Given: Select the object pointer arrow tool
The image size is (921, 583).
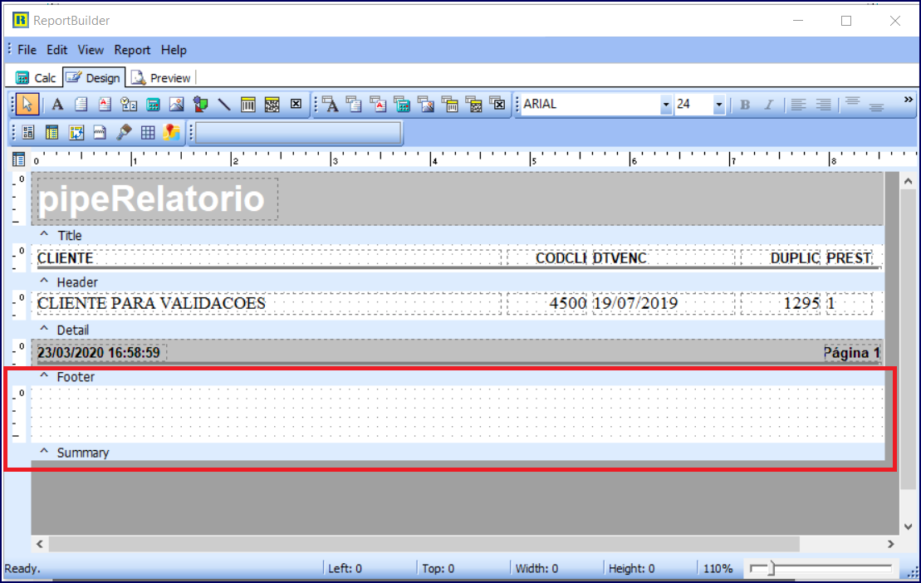Looking at the screenshot, I should point(27,105).
